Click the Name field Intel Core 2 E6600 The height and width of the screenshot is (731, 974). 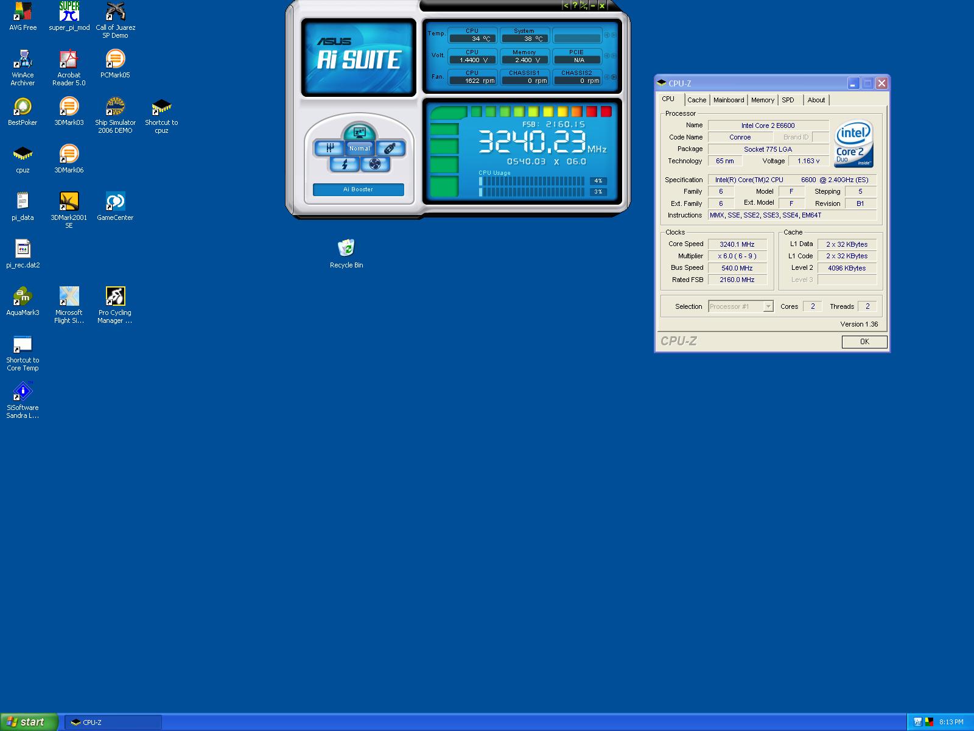click(x=768, y=125)
